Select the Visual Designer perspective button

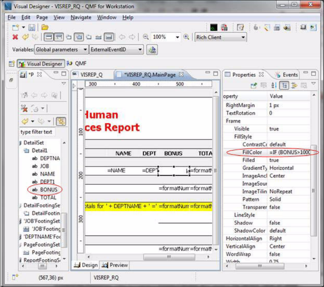pyautogui.click(x=41, y=64)
